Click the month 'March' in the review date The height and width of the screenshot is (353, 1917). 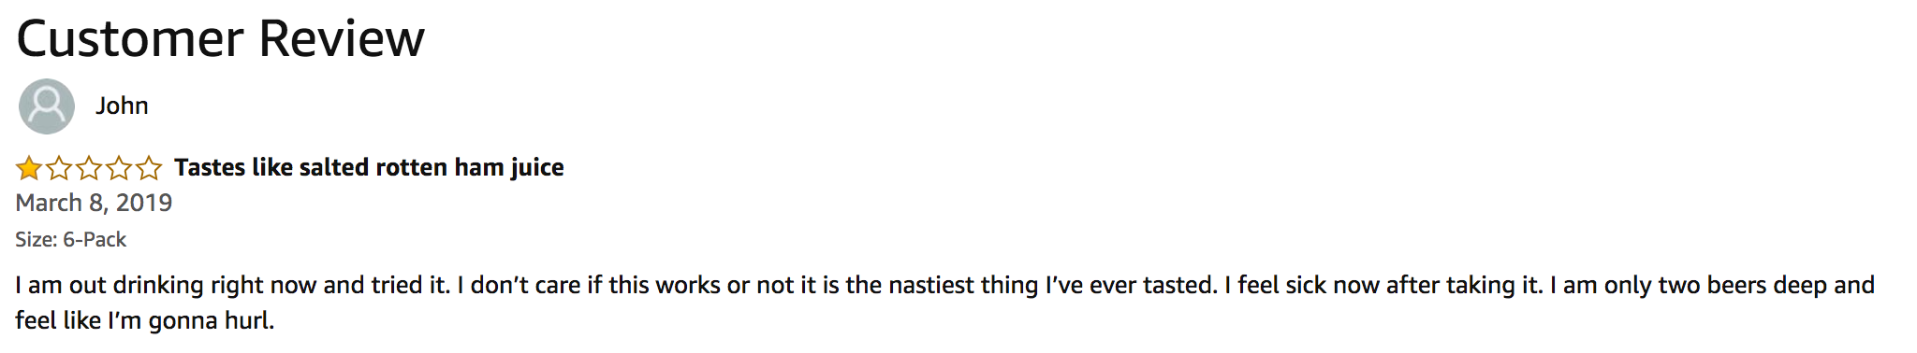pos(49,203)
